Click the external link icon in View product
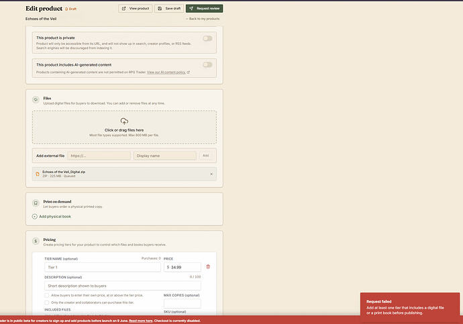Screen dimensions: 463x324 point(124,9)
